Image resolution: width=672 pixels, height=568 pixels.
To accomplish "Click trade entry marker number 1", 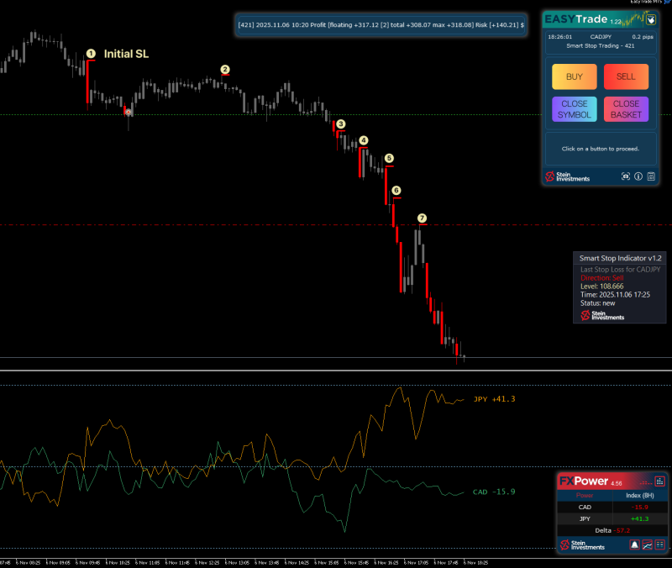I will [90, 52].
